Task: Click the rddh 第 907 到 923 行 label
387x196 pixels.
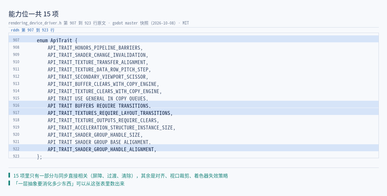Action: coord(33,30)
